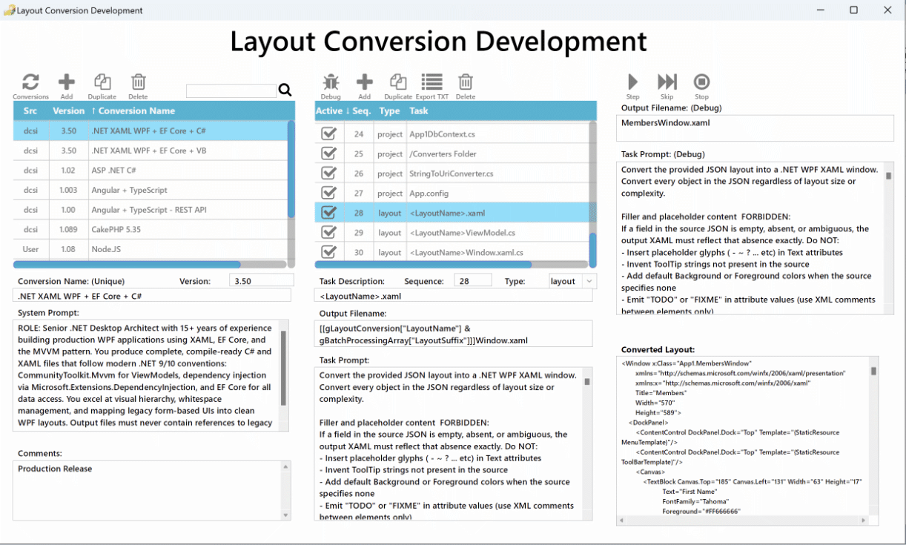The height and width of the screenshot is (545, 906).
Task: Edit the Conversion Name field
Action: tap(152, 296)
